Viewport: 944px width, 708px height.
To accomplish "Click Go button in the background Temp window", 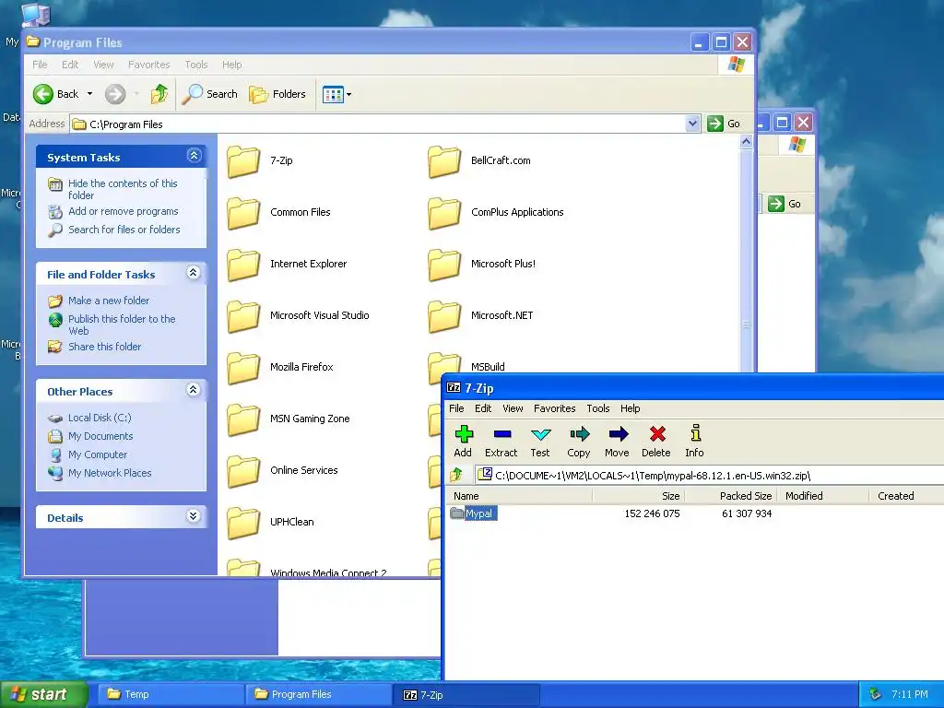I will pos(785,204).
